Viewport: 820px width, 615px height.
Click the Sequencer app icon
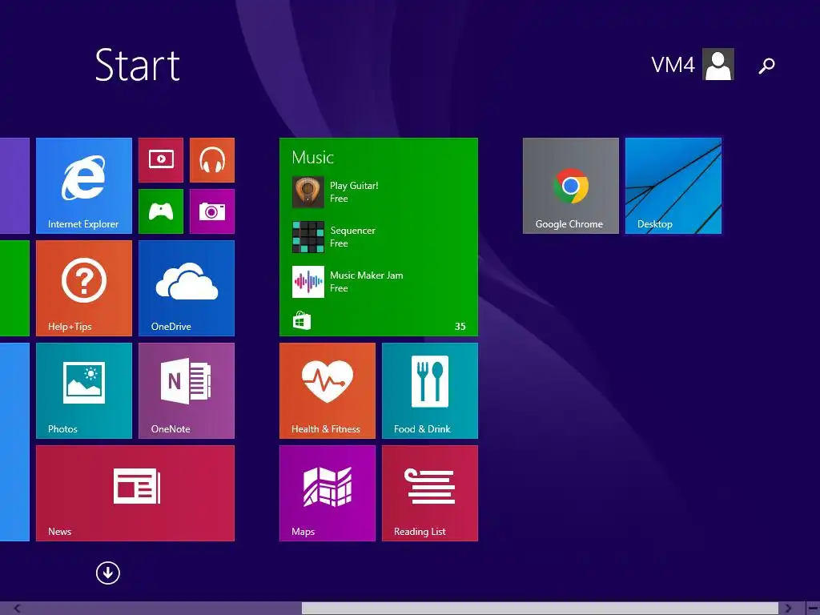pos(308,237)
